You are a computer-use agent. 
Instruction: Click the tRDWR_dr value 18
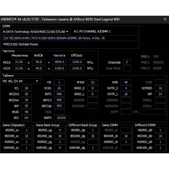click(126, 136)
